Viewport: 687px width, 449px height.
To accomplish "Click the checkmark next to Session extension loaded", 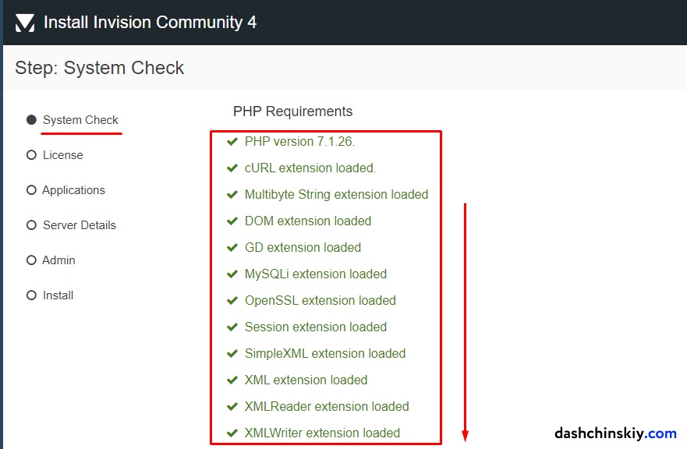I will pyautogui.click(x=232, y=327).
